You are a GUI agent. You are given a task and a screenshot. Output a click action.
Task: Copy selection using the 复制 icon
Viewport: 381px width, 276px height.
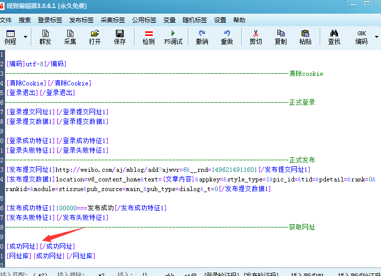(x=280, y=37)
